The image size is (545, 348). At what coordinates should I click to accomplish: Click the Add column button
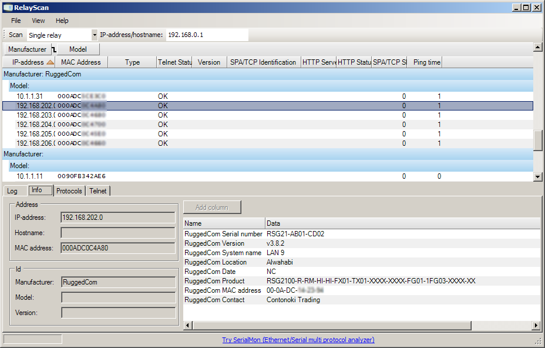tap(212, 208)
